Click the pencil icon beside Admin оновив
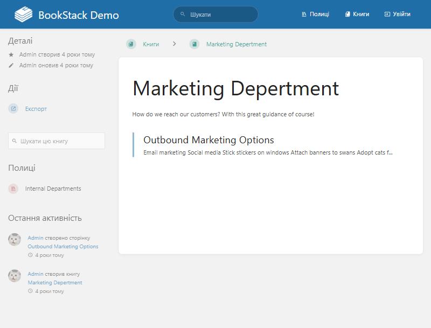Image resolution: width=431 pixels, height=328 pixels. pos(11,65)
